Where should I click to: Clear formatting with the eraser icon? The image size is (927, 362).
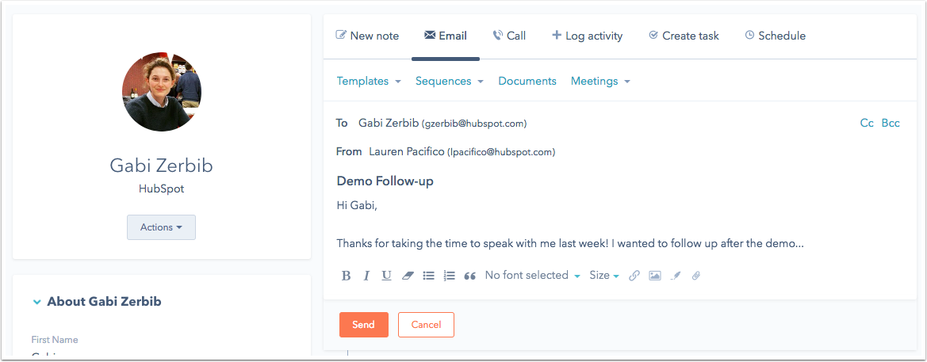[408, 276]
